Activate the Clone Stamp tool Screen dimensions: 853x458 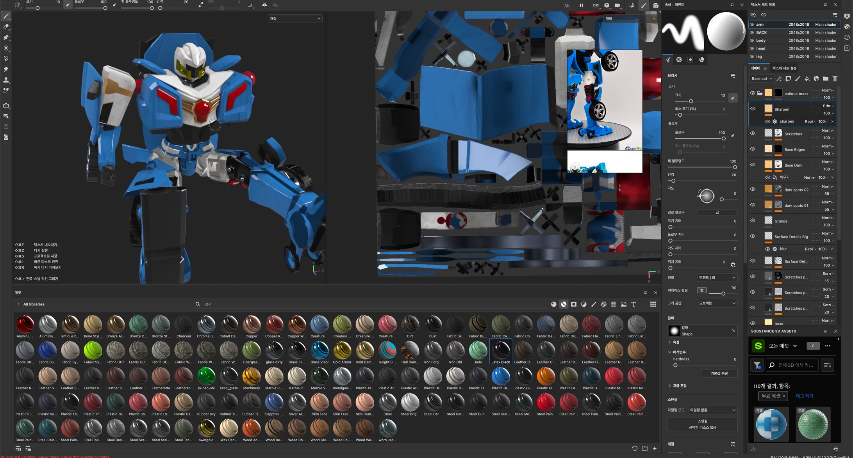point(6,80)
